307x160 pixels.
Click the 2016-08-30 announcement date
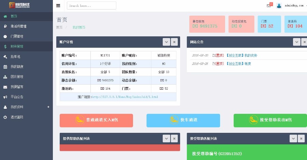(x=200, y=56)
